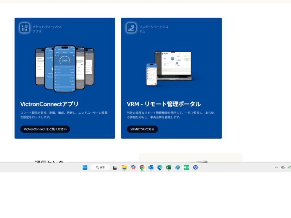Open Microsoft Edge from the taskbar

pos(160,167)
